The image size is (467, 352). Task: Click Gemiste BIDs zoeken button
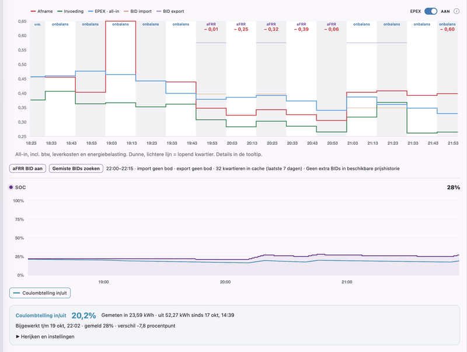pyautogui.click(x=76, y=169)
